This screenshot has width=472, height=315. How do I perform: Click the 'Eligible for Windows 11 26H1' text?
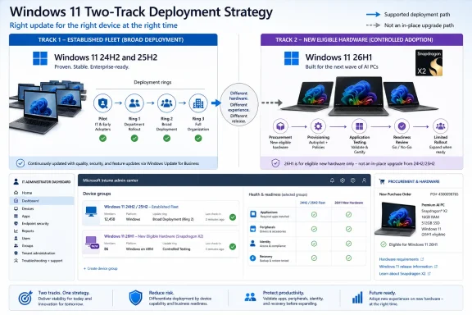pos(413,244)
